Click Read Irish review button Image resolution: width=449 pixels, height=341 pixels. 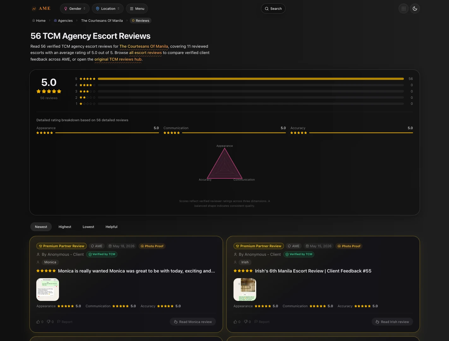[x=392, y=322]
